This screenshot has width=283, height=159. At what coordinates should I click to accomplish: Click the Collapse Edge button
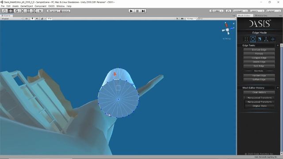coord(259,58)
